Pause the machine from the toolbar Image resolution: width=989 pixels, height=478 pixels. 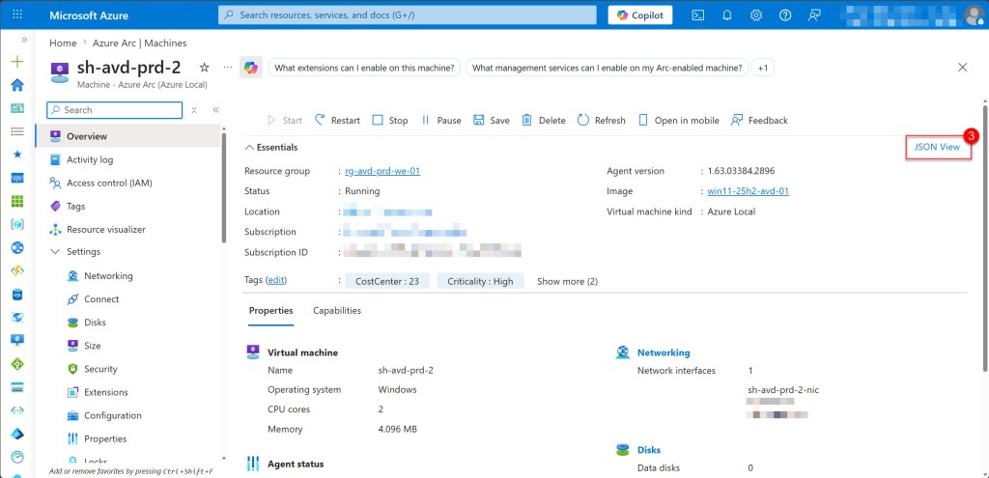tap(440, 121)
